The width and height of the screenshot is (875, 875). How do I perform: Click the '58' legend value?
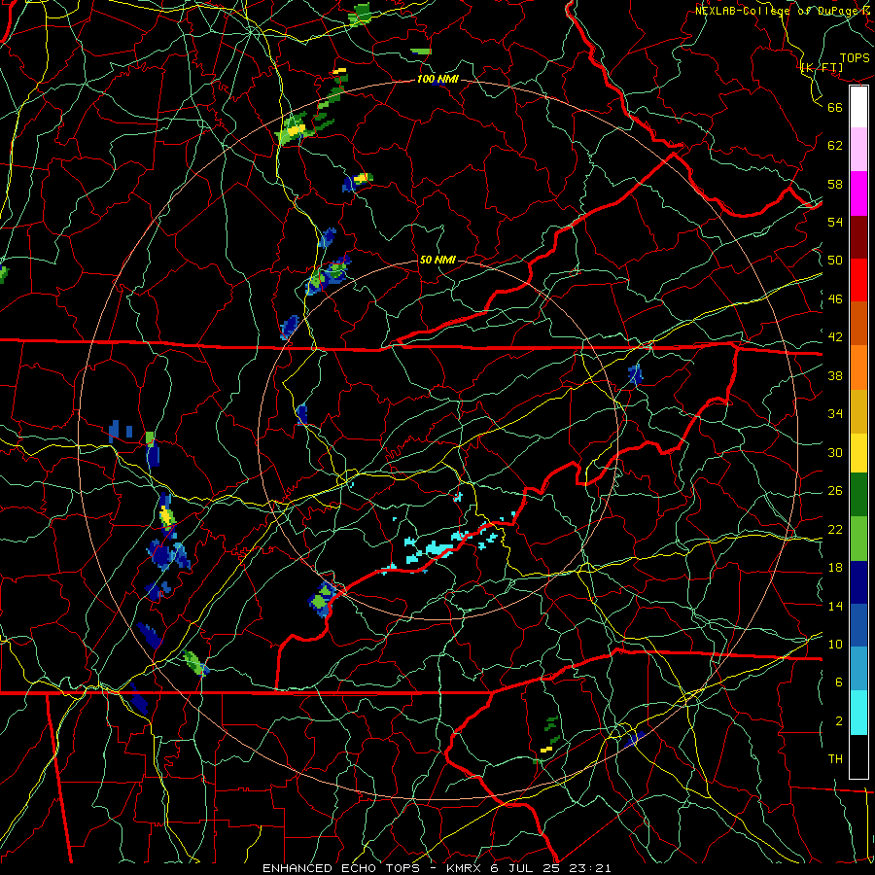point(835,184)
